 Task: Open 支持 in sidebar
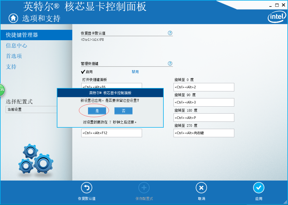(x=11, y=67)
